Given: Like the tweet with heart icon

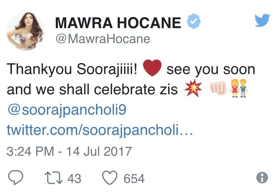Looking at the screenshot, I should click(x=110, y=178).
